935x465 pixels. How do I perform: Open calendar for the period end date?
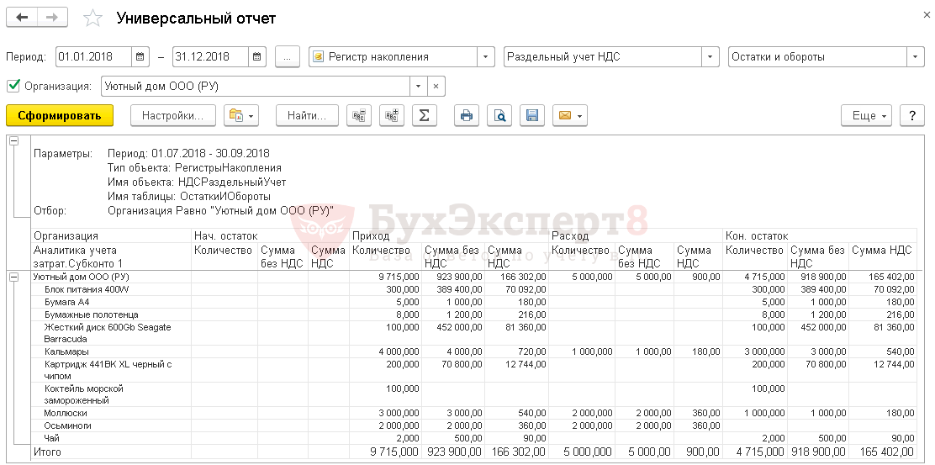point(256,57)
